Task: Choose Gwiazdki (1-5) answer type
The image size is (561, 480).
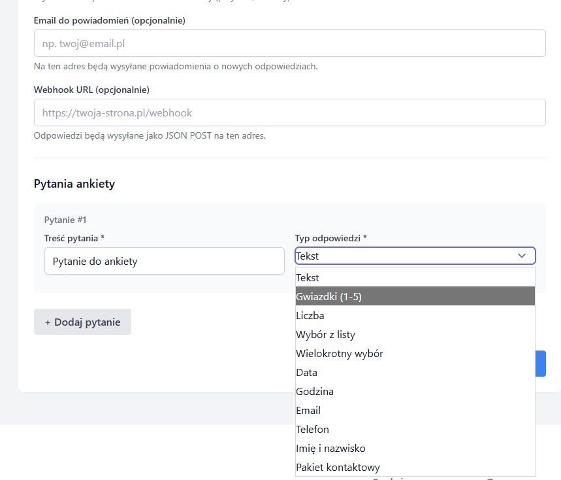Action: tap(415, 297)
